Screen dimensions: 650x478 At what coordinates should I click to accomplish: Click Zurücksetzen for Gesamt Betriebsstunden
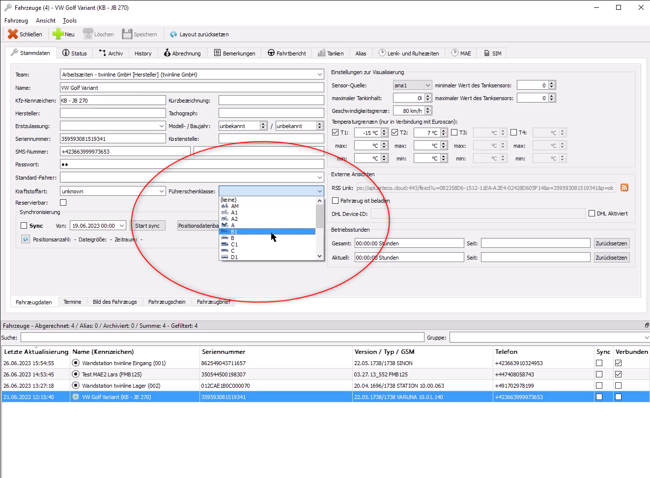[x=611, y=243]
